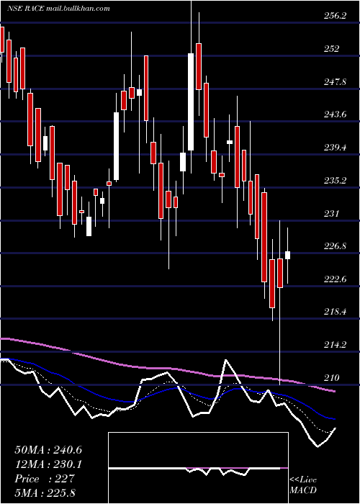Click the 214.2 price axis label
Screen dimensions: 360x504
[334, 345]
